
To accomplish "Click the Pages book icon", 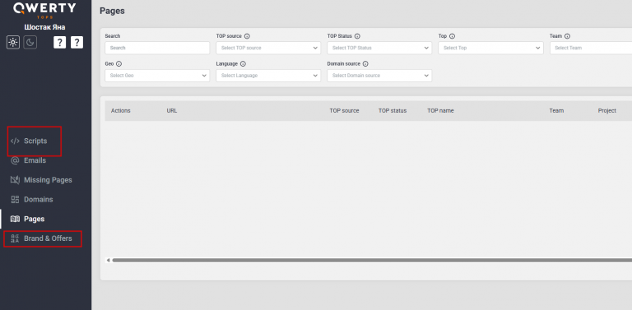I will pos(15,219).
